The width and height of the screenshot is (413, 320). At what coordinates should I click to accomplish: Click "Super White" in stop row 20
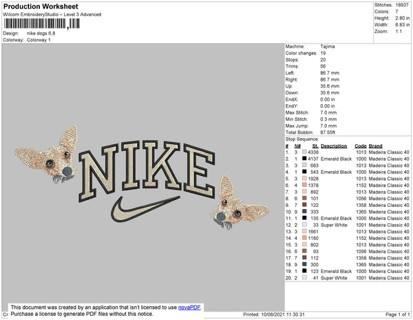(x=334, y=277)
